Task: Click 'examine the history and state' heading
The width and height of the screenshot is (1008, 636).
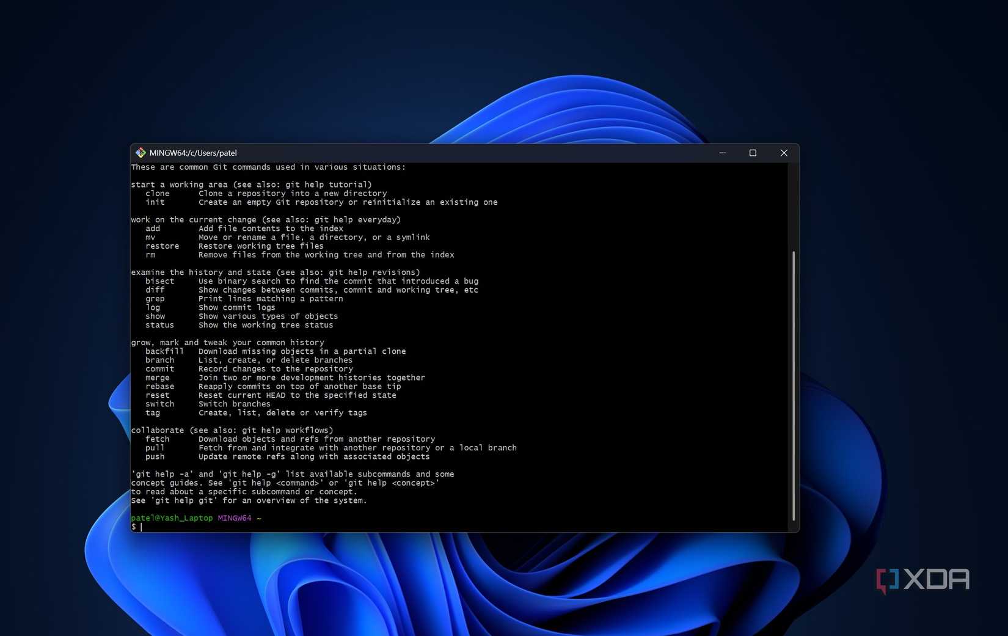Action: 276,272
